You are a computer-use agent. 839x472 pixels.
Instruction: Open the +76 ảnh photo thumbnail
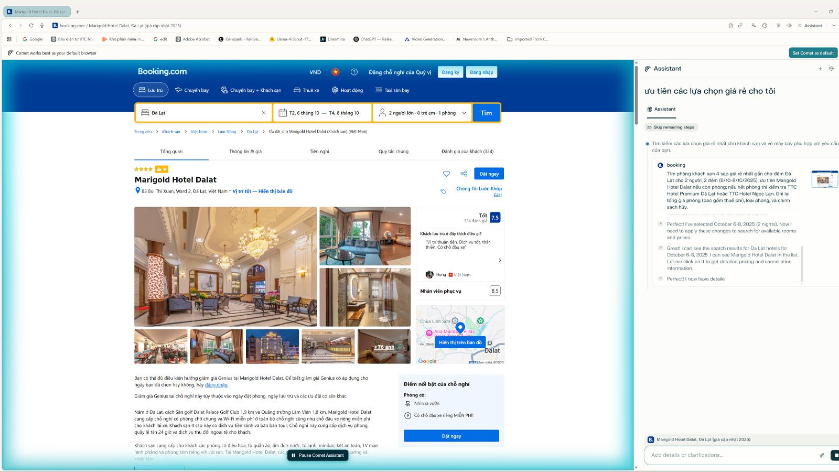(384, 347)
